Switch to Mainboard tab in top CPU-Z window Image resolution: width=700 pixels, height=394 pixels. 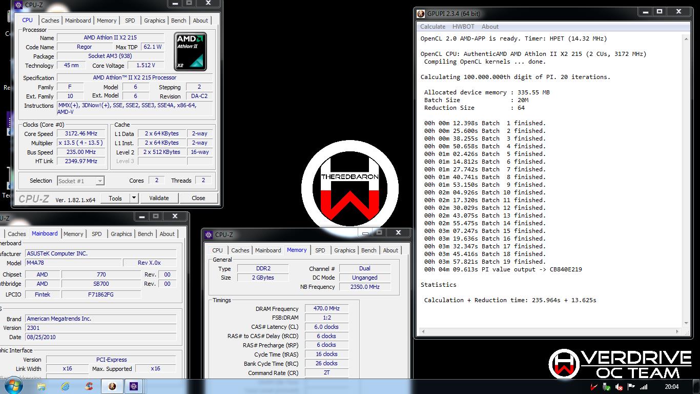[78, 21]
